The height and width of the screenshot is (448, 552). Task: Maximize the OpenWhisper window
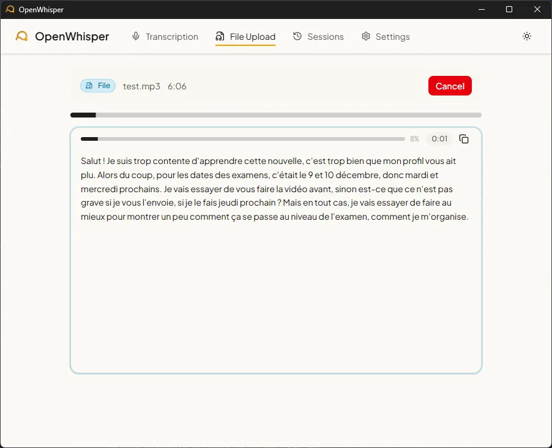(509, 10)
